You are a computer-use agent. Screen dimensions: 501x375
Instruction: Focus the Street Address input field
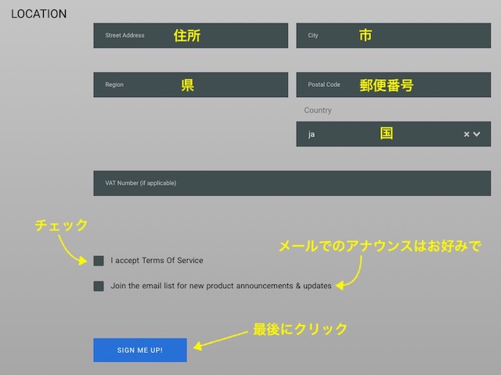pyautogui.click(x=190, y=35)
